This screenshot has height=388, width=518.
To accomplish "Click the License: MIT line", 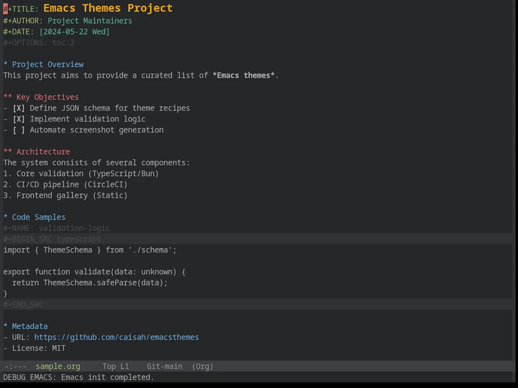I will (34, 348).
